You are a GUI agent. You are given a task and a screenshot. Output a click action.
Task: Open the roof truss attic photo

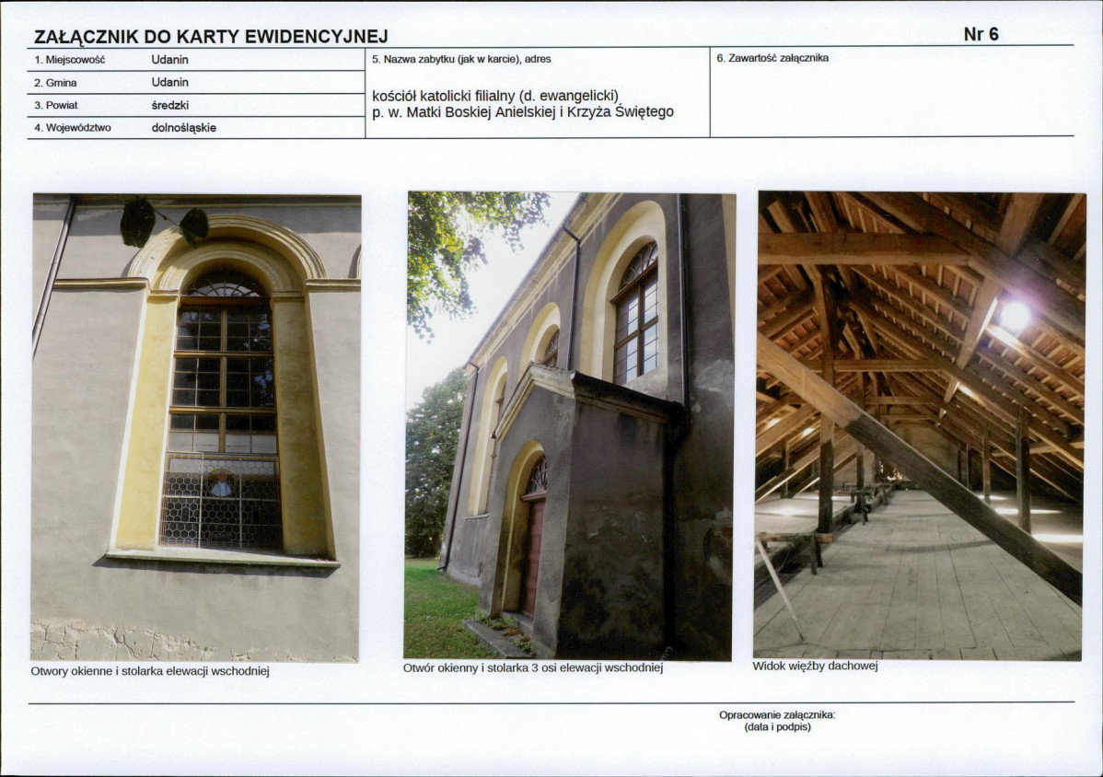coord(920,425)
